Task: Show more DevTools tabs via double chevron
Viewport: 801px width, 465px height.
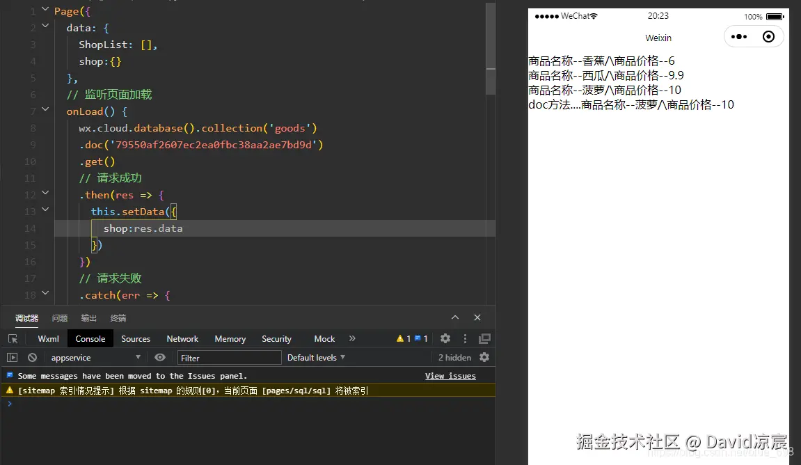Action: tap(352, 338)
